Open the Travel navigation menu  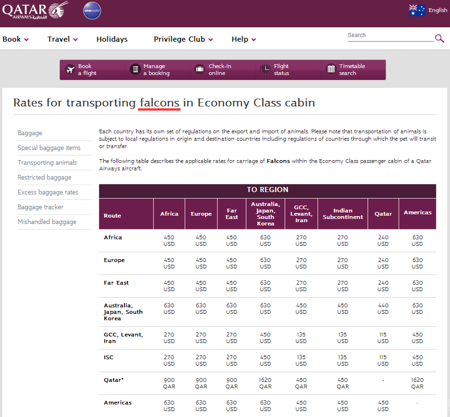coord(59,39)
